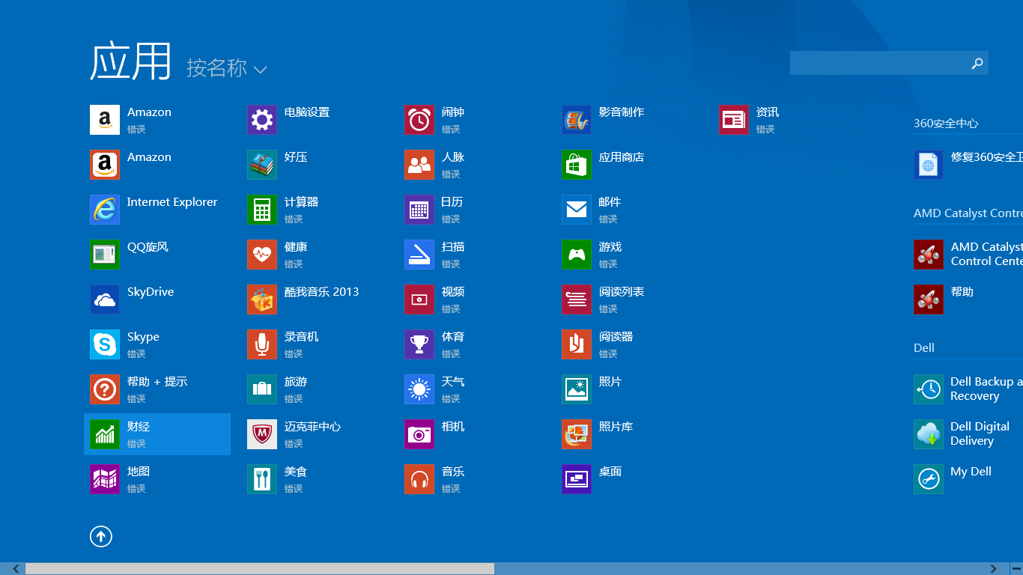Launch the 相机 camera icon
The width and height of the screenshot is (1023, 575).
pyautogui.click(x=419, y=434)
